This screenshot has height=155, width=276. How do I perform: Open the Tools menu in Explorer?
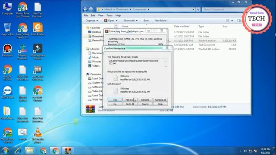click(109, 15)
